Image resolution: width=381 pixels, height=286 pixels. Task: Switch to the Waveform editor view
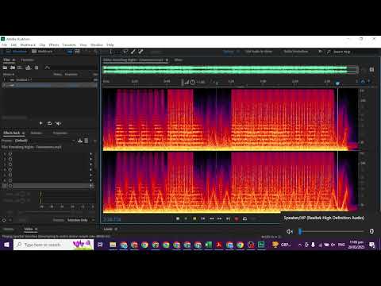pos(17,52)
